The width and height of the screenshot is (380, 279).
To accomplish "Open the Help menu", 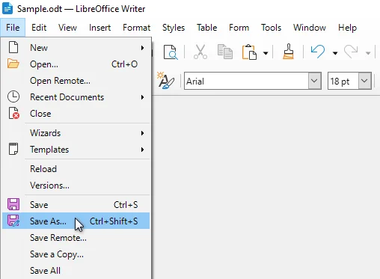I will [x=347, y=28].
